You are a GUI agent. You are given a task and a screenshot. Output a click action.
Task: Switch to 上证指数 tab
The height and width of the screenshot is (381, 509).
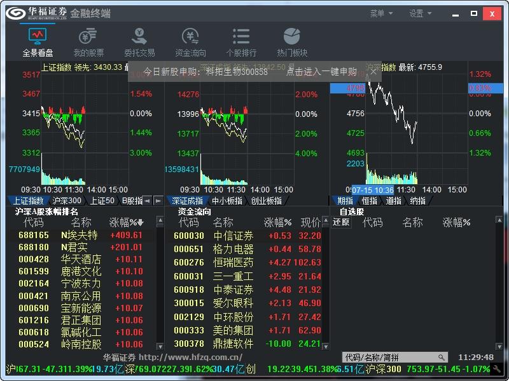click(28, 201)
